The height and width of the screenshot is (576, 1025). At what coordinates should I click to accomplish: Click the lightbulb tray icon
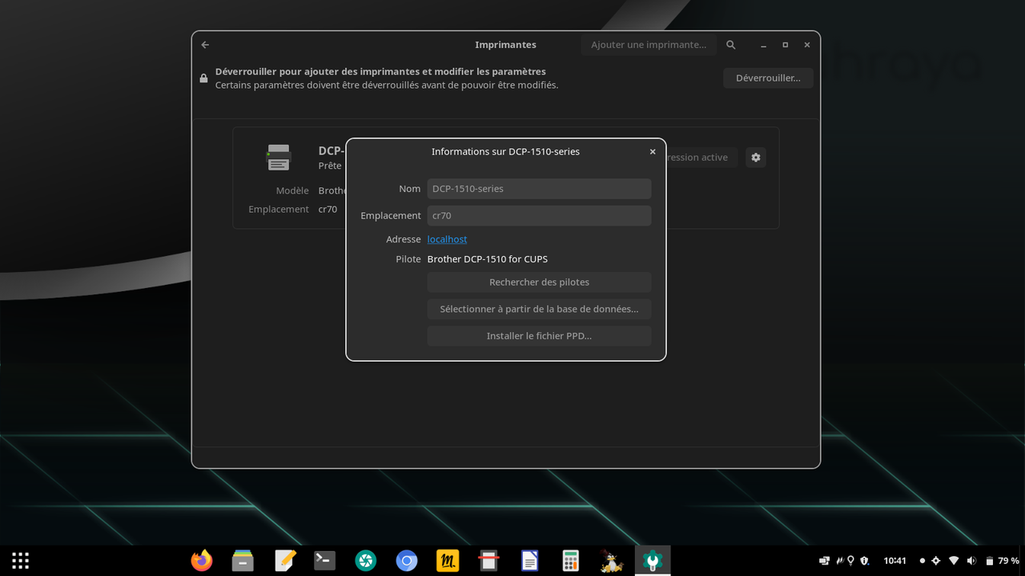point(851,561)
